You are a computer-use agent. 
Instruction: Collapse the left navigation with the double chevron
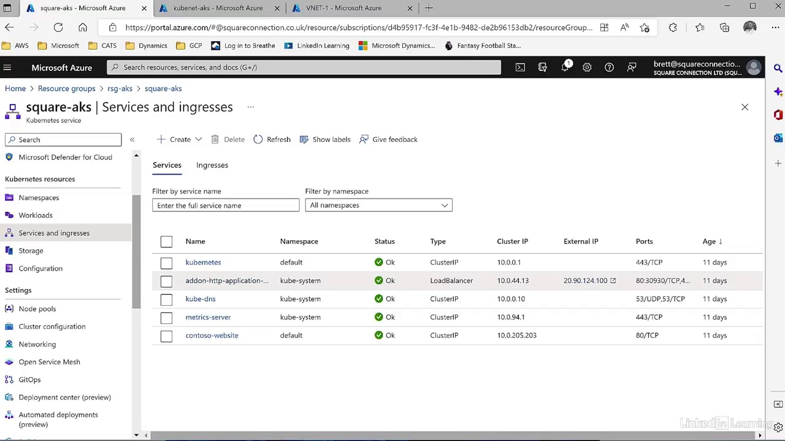point(132,140)
